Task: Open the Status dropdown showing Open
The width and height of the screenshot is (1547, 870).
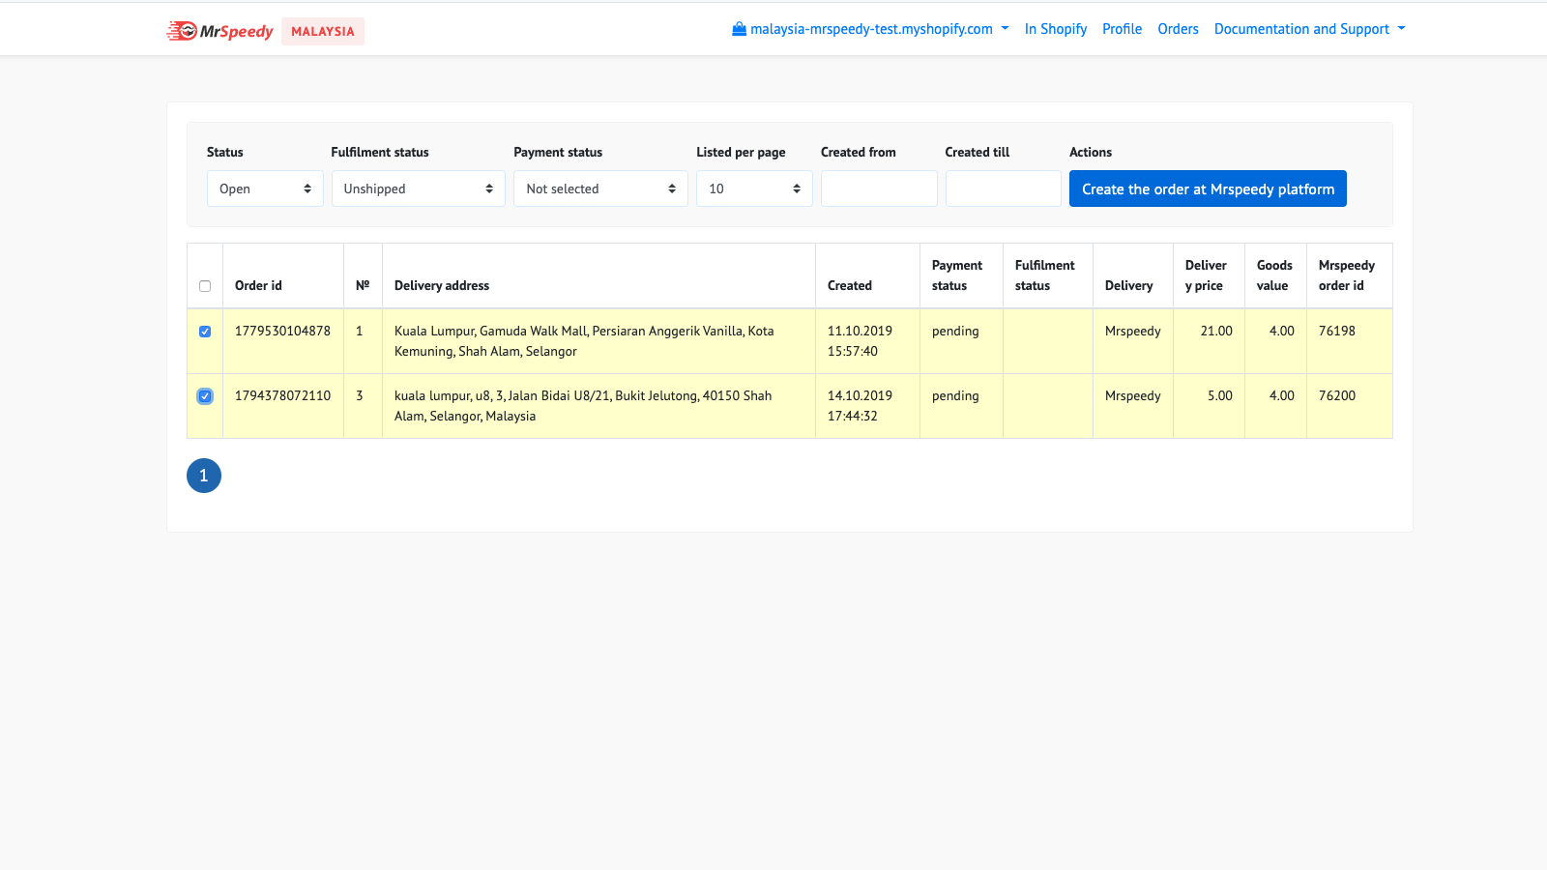Action: point(265,188)
